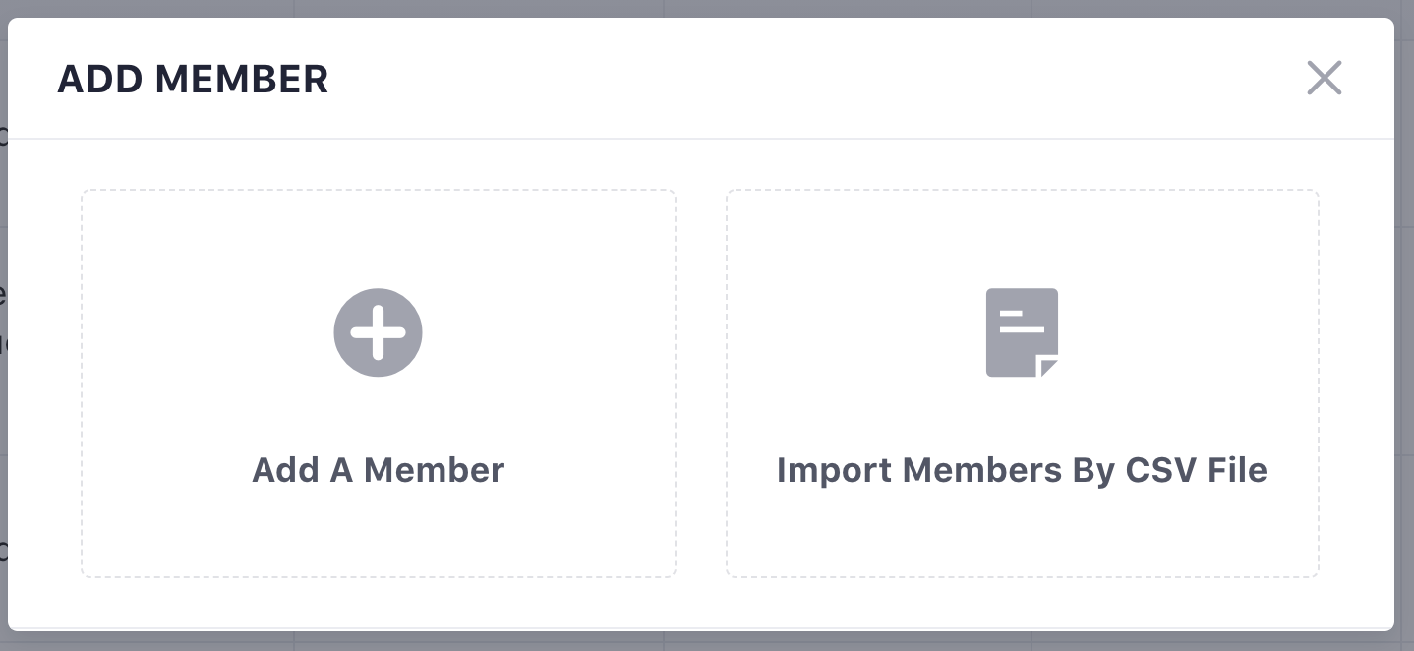Click the X icon in dialog header
This screenshot has height=651, width=1414.
[1324, 78]
